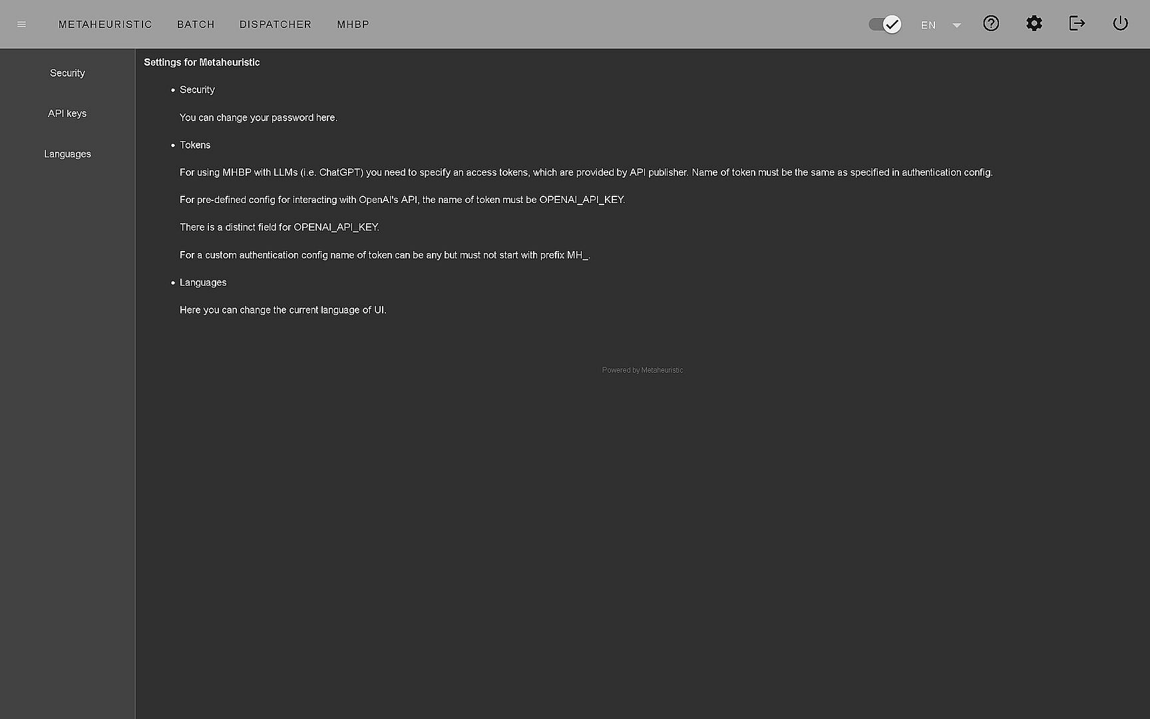Click the Powered by Metaheuristic footer
The image size is (1150, 719).
642,370
